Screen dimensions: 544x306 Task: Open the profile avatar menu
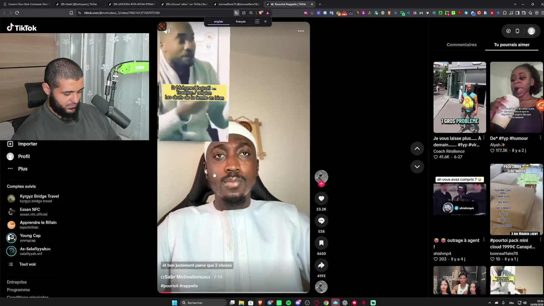click(531, 31)
